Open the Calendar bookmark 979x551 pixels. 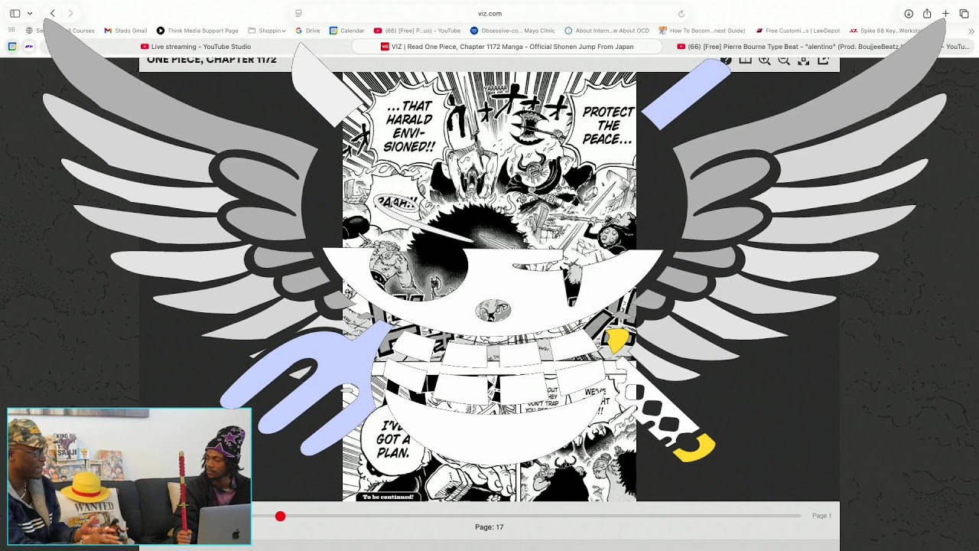click(x=346, y=31)
